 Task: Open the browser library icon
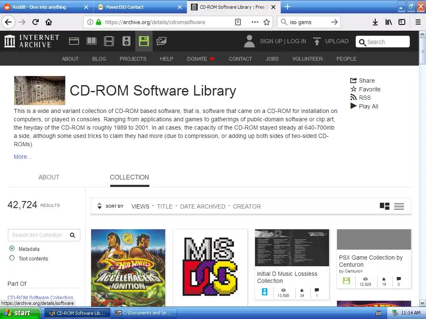pyautogui.click(x=389, y=22)
